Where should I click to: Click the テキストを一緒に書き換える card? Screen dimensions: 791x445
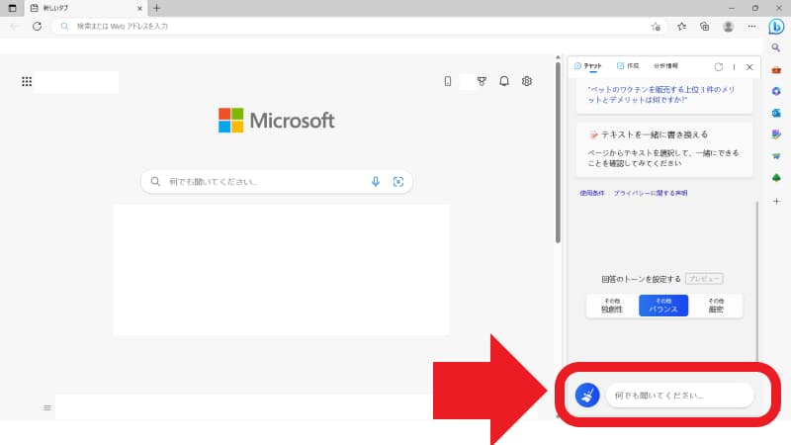coord(663,149)
